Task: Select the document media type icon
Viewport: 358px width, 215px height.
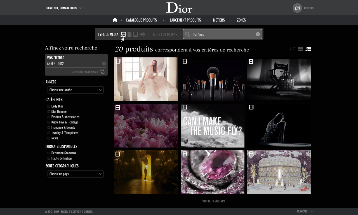Action: click(x=129, y=34)
